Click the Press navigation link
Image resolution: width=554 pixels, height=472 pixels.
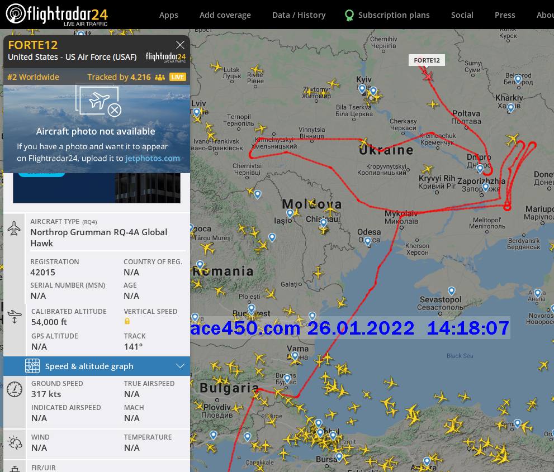[x=504, y=15]
